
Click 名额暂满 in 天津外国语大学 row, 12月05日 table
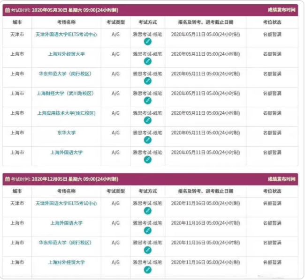click(272, 203)
